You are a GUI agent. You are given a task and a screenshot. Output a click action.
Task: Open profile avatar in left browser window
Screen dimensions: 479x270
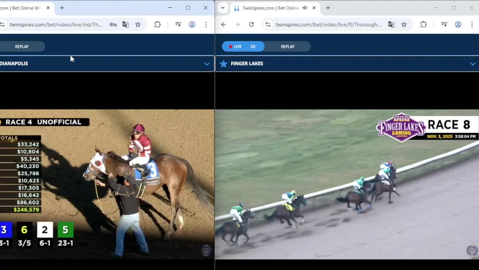(x=192, y=24)
